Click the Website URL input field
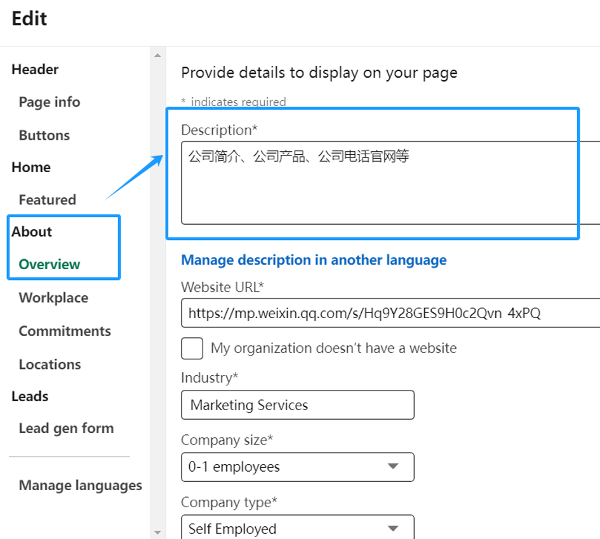The image size is (600, 539). 390,313
